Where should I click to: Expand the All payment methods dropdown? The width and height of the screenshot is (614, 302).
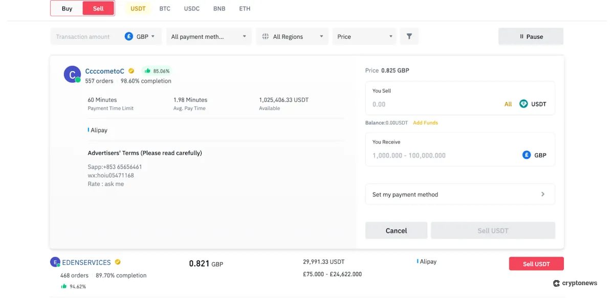pos(208,36)
